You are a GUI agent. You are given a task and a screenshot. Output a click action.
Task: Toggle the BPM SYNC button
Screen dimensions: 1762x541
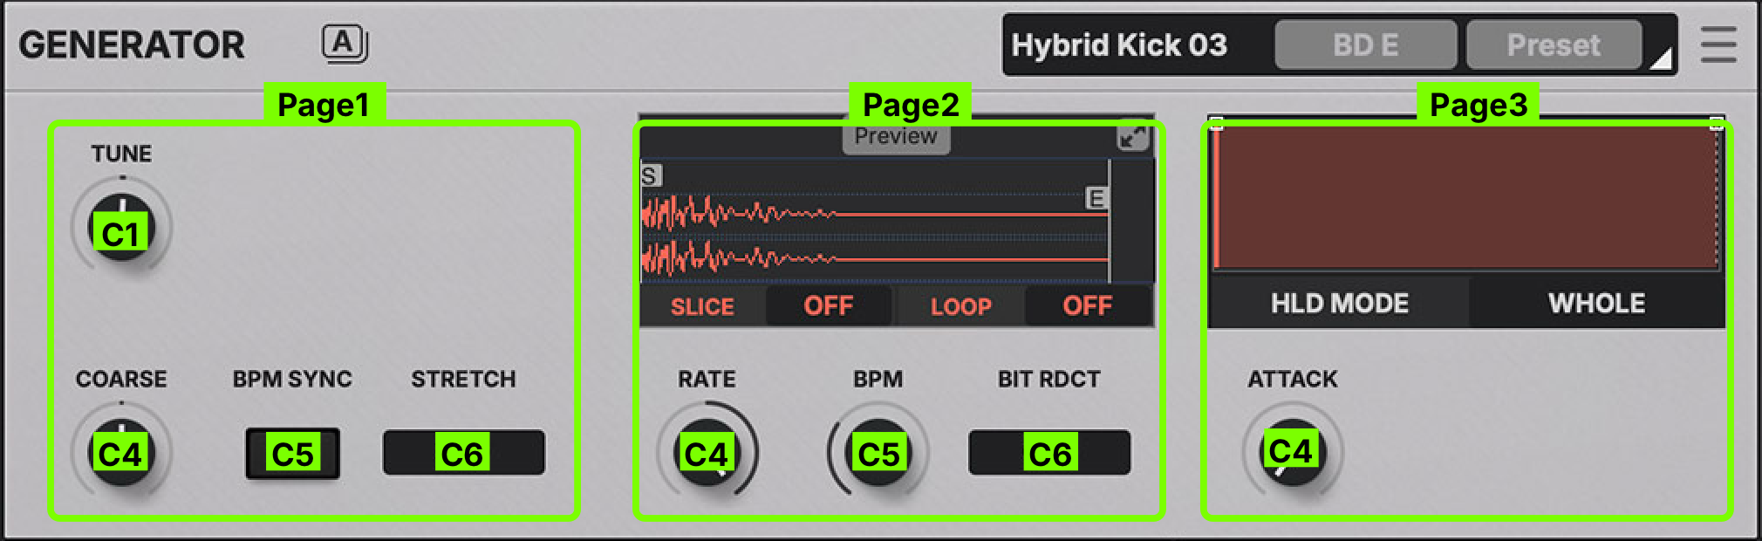292,453
